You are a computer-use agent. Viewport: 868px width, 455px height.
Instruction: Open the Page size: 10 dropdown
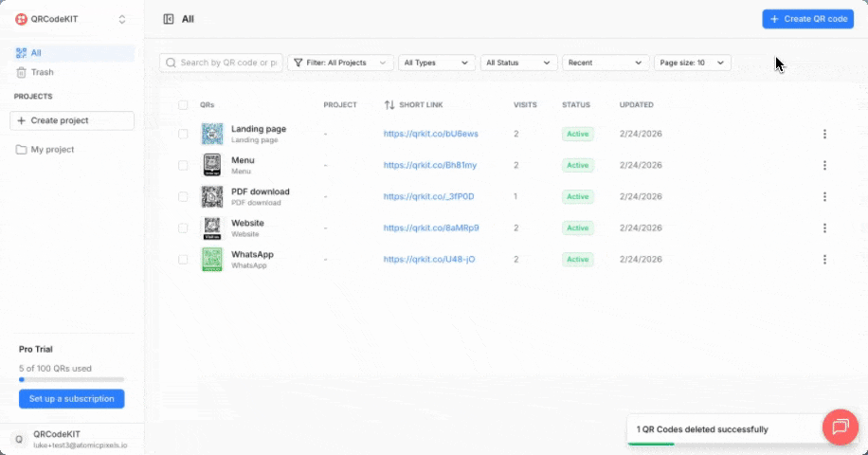pos(693,63)
